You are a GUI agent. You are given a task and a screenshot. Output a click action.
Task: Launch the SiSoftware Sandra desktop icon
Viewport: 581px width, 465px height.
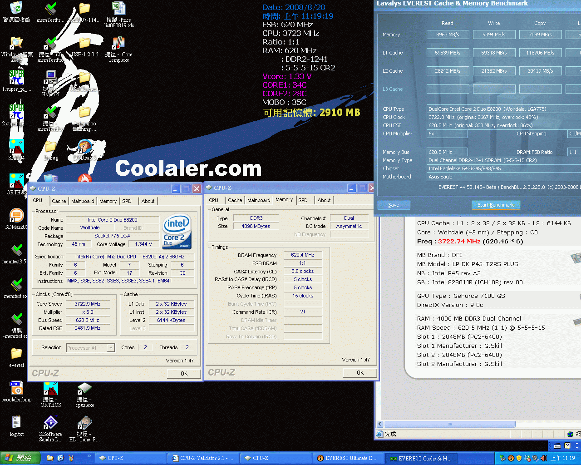tap(50, 422)
